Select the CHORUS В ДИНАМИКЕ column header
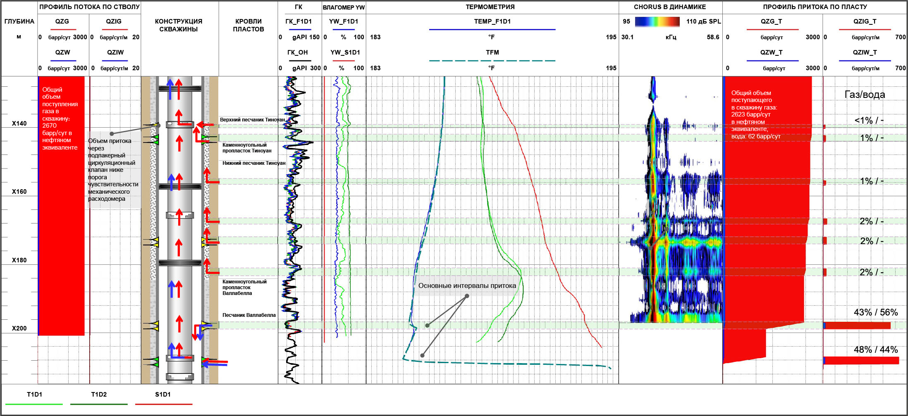The height and width of the screenshot is (416, 908). (x=670, y=7)
